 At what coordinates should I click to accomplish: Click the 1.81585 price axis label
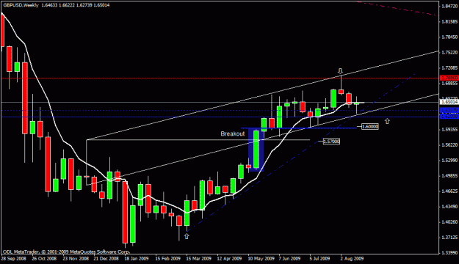[x=450, y=22]
